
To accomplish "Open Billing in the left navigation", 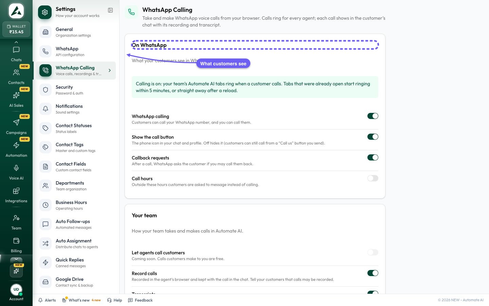I will (x=16, y=245).
